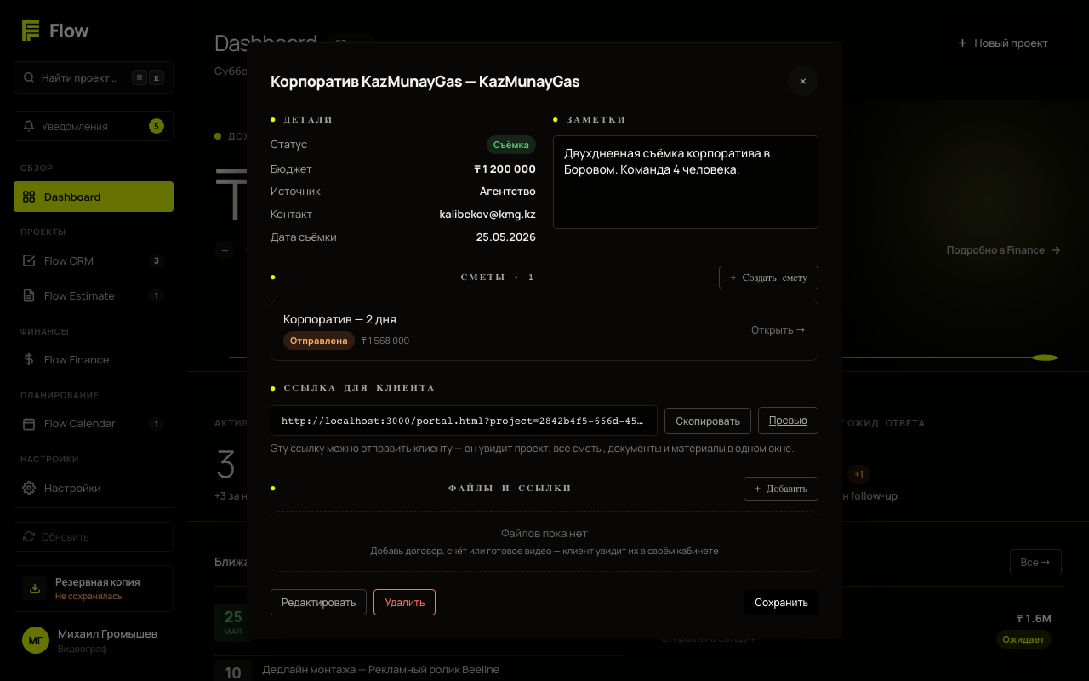Click the search magnifier icon in sidebar

[x=30, y=77]
